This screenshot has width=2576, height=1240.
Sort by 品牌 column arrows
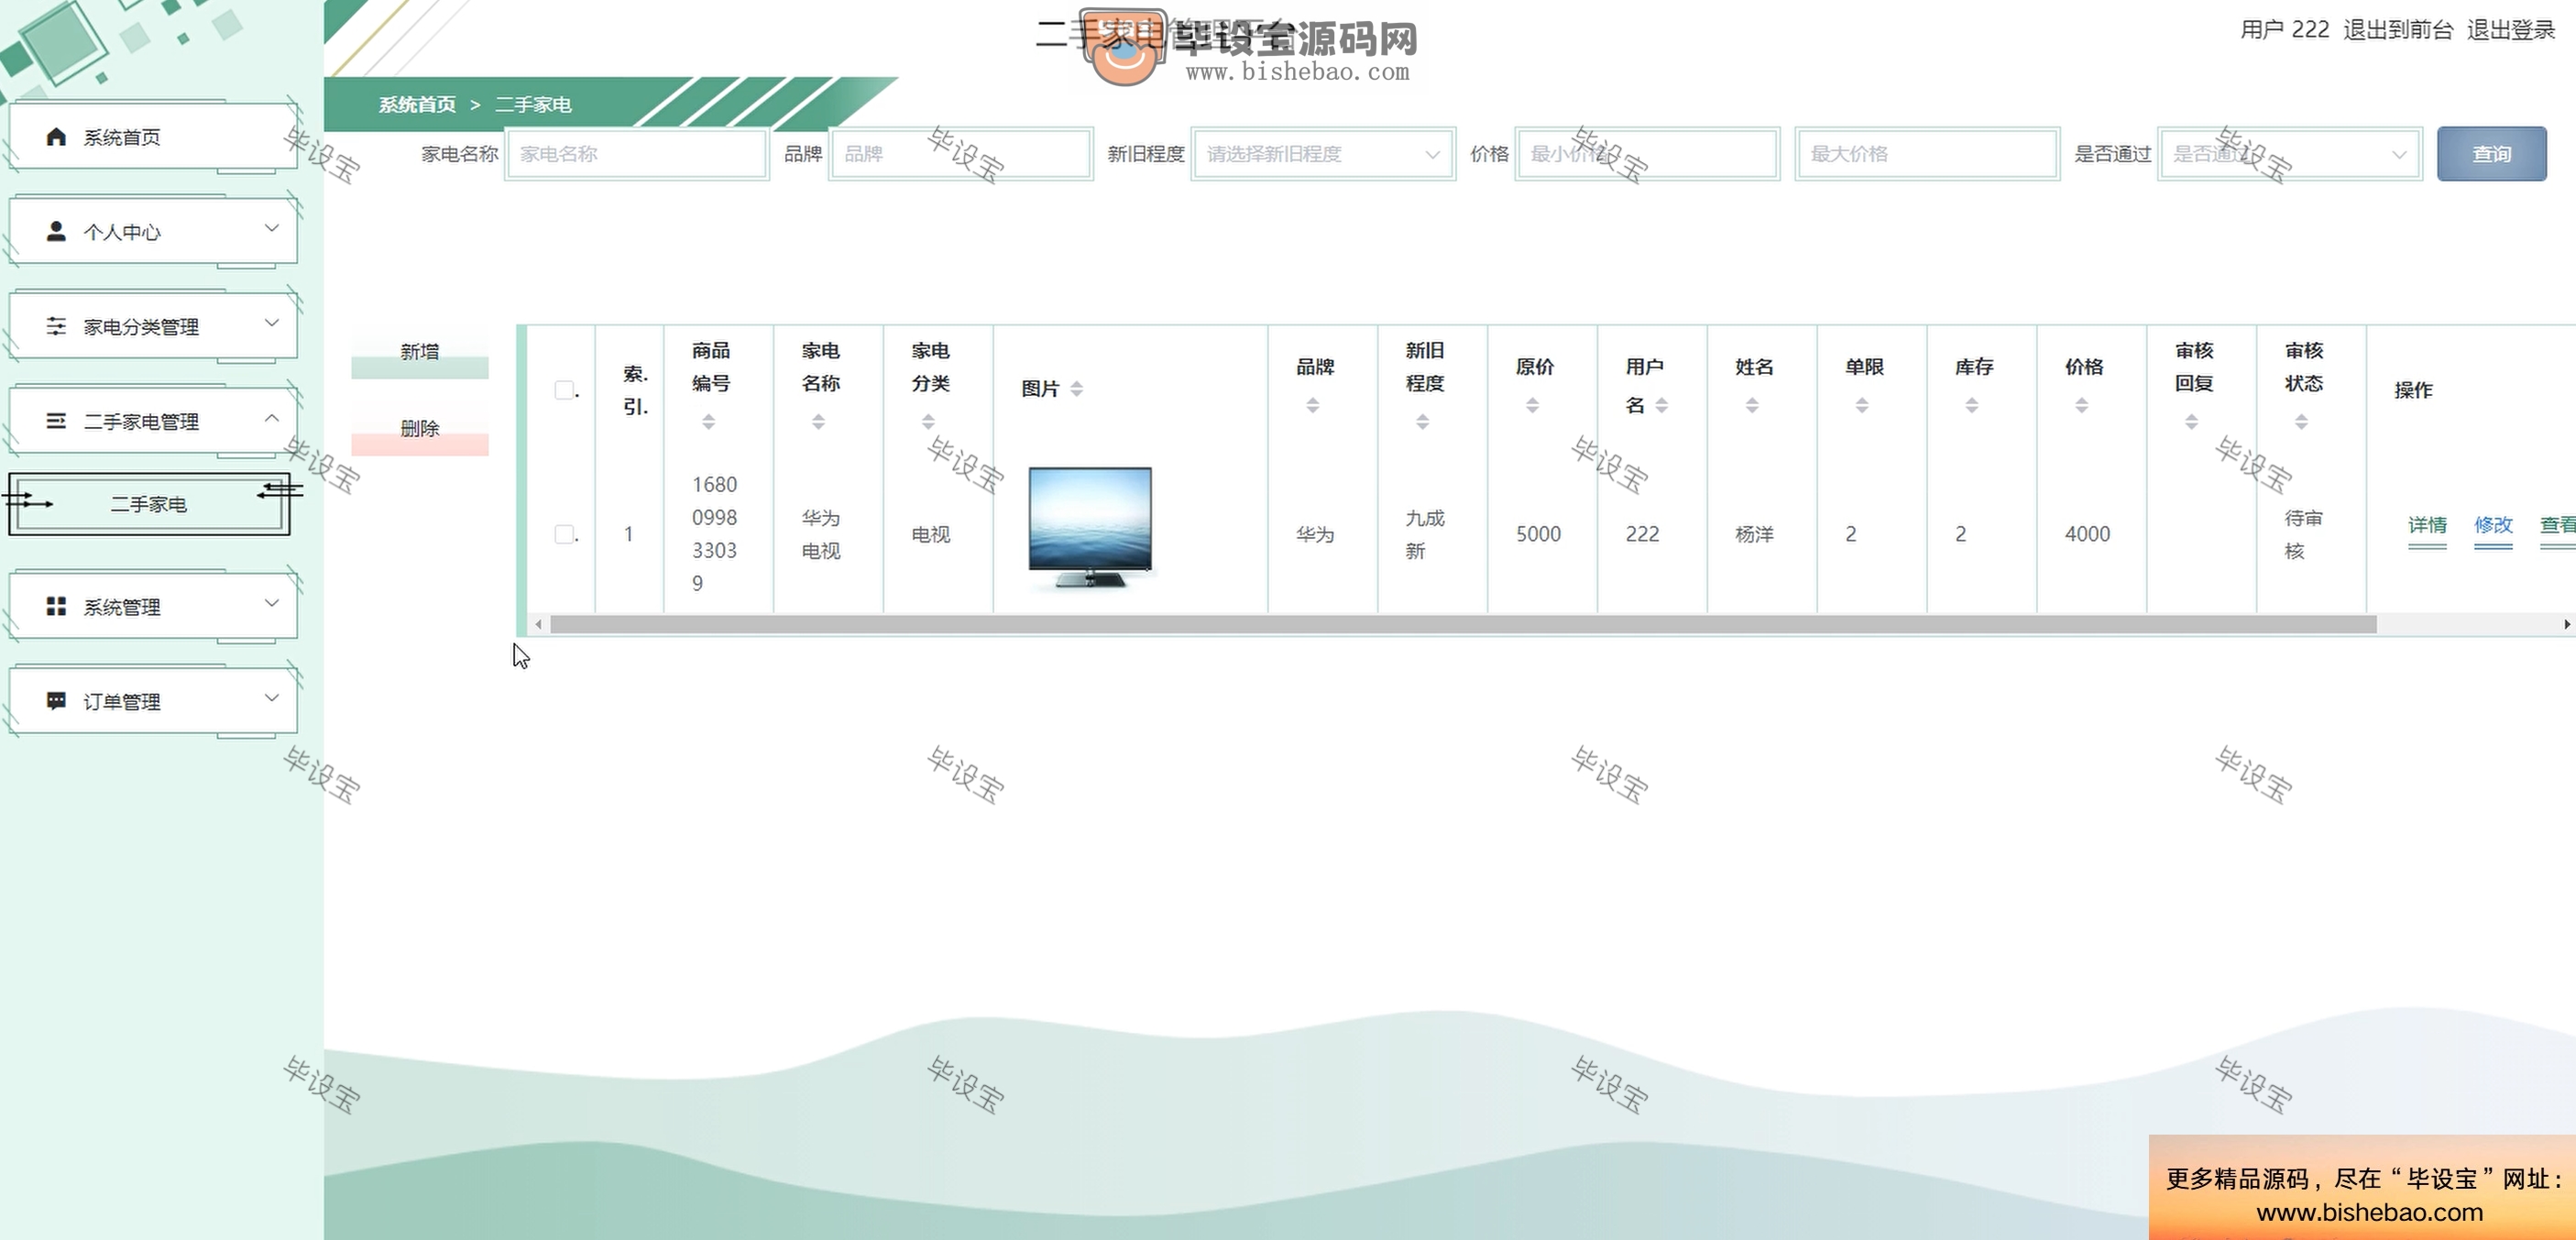tap(1313, 405)
